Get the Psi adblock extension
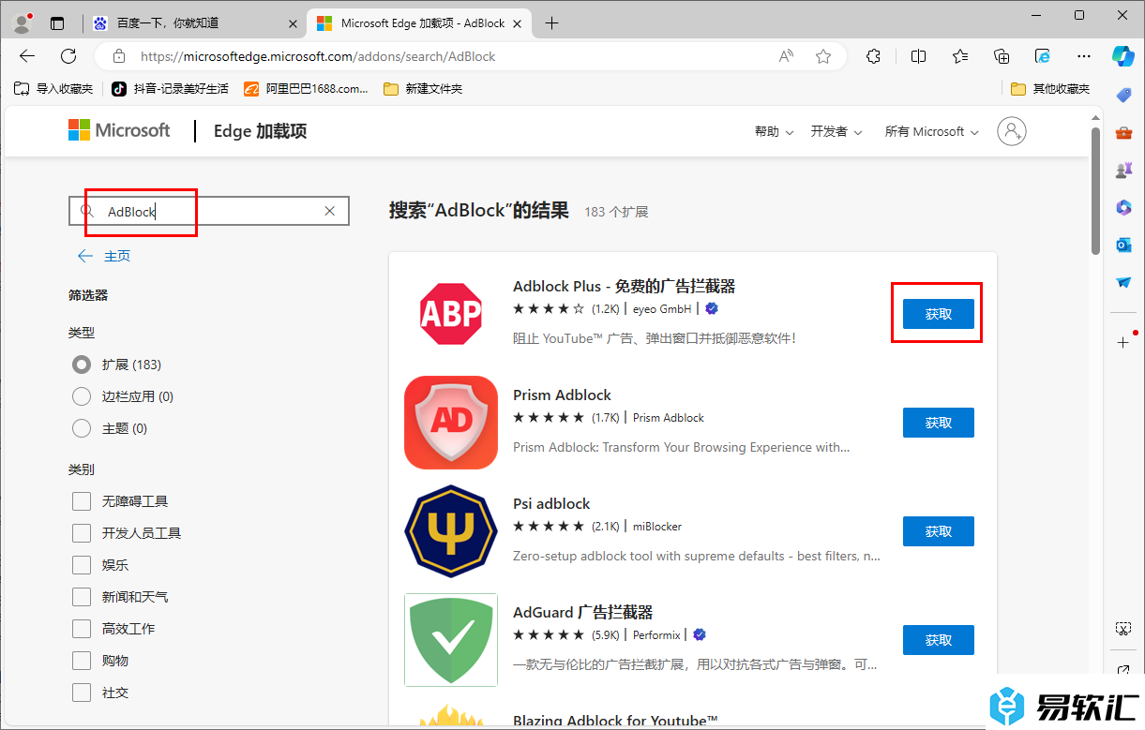Screen dimensions: 1145x730 click(x=939, y=531)
